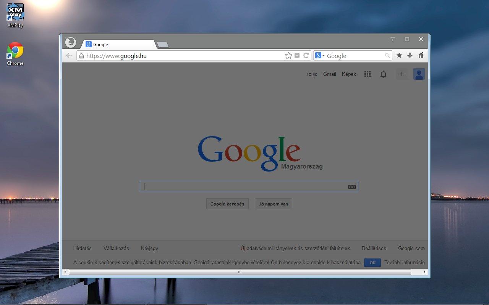Viewport: 489px width, 305px height.
Task: Click the horizontal scrollbar thumb
Action: tap(240, 272)
